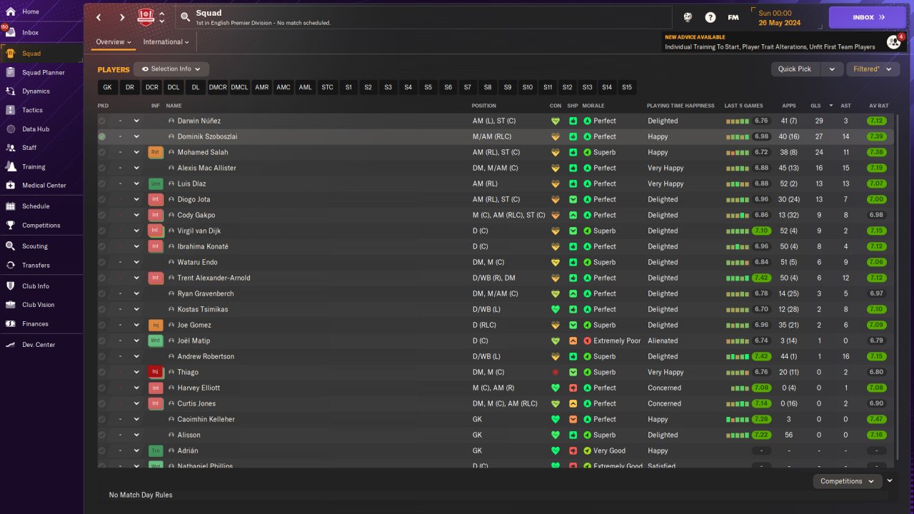Image resolution: width=914 pixels, height=514 pixels.
Task: Select the S1 substitute slot tab
Action: (348, 87)
